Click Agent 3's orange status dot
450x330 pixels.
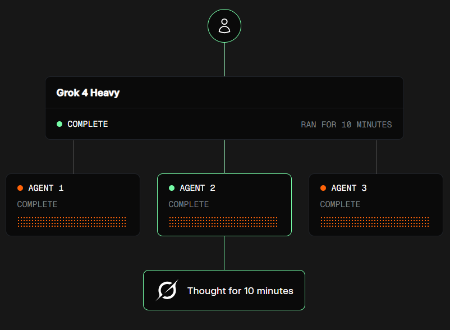[x=323, y=188]
